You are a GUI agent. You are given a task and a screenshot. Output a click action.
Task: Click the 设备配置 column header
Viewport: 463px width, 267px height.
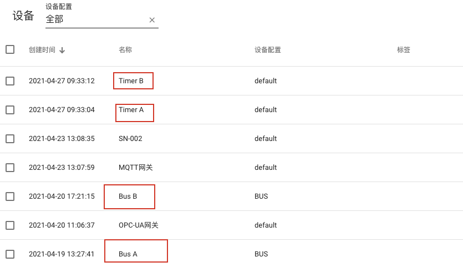(268, 49)
